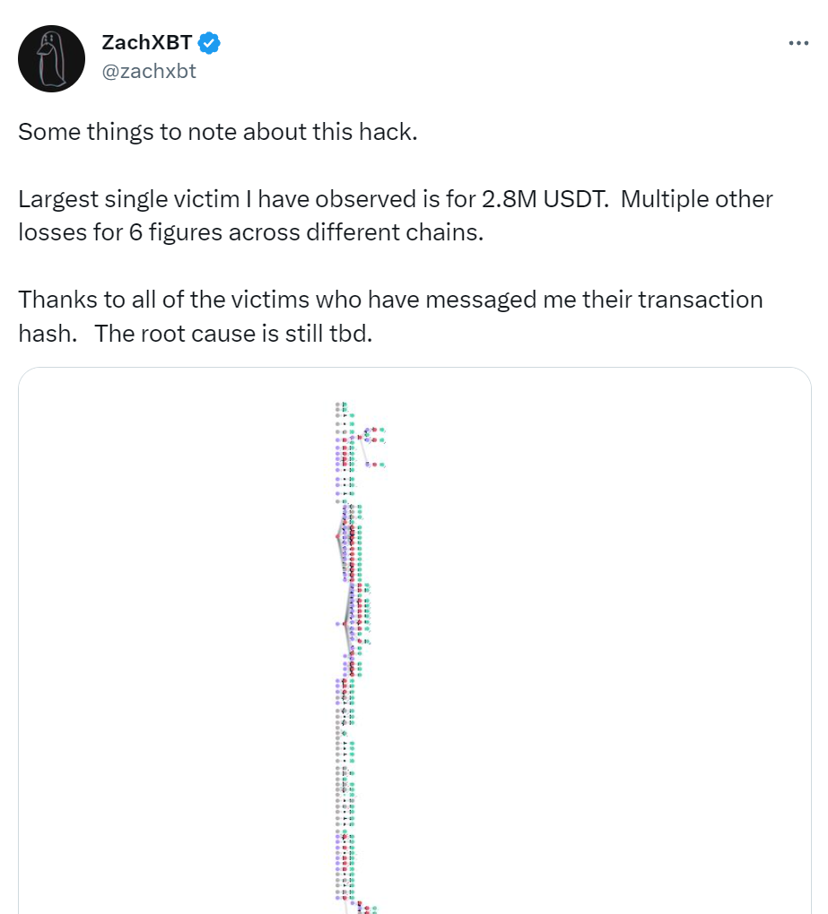This screenshot has width=828, height=914.
Task: Click the branching node cluster at graph top-right
Action: tap(372, 447)
